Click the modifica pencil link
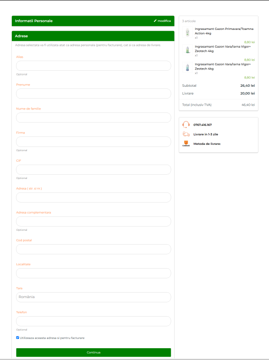The height and width of the screenshot is (360, 269). [162, 21]
